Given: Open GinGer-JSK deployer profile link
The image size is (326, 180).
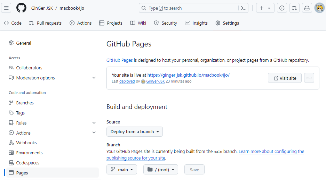Looking at the screenshot, I should [156, 82].
